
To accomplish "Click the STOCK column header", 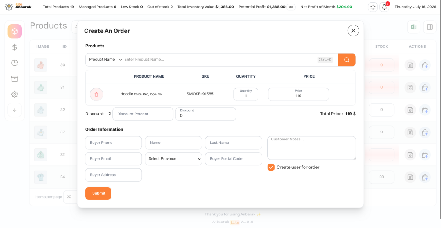I will pos(381,47).
